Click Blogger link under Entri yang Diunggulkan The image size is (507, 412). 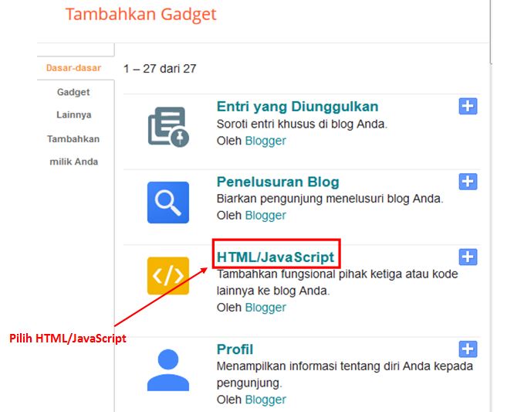(265, 141)
